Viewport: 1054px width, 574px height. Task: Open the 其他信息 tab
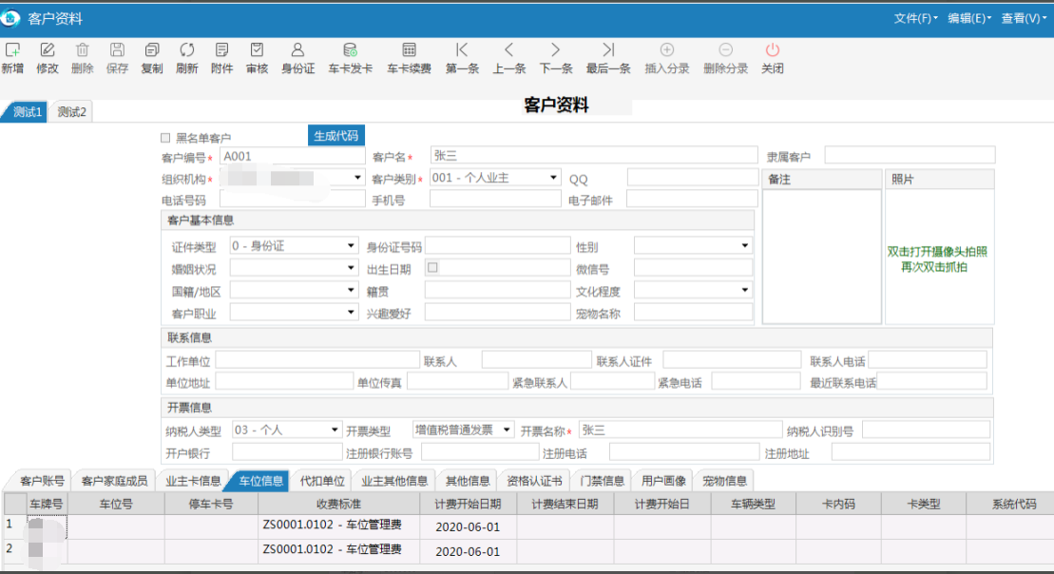[468, 481]
